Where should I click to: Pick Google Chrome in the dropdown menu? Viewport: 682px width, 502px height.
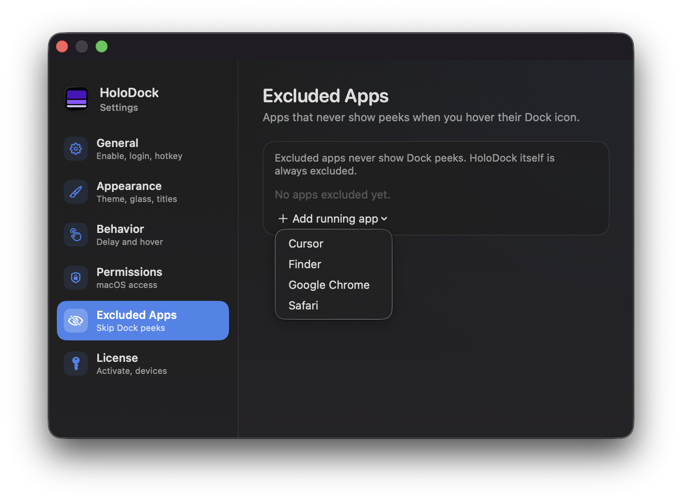point(334,285)
